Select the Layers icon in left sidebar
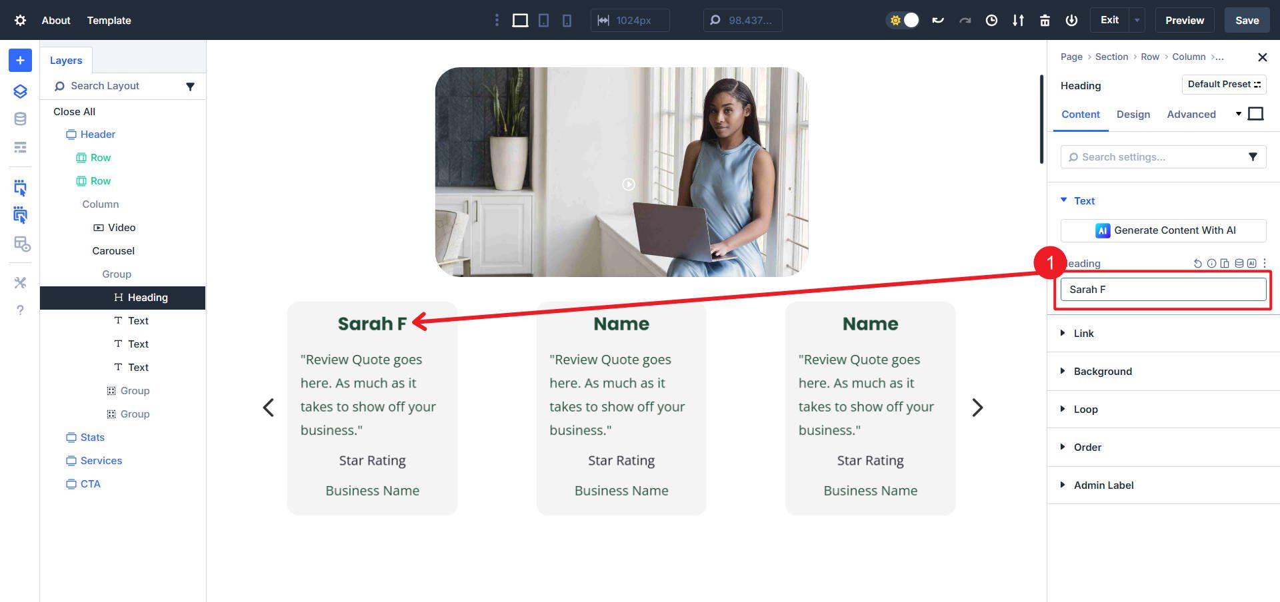The height and width of the screenshot is (602, 1280). tap(19, 91)
